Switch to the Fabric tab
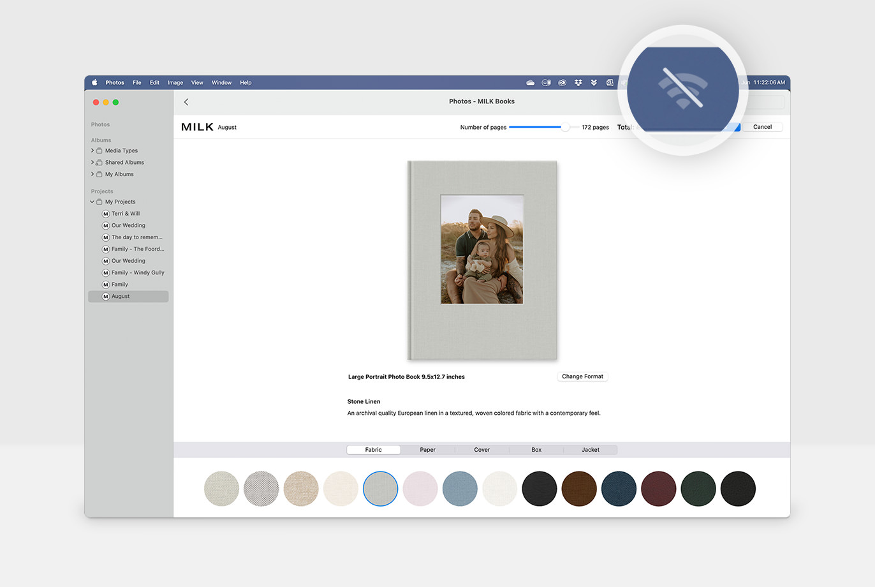The width and height of the screenshot is (875, 587). pyautogui.click(x=374, y=450)
